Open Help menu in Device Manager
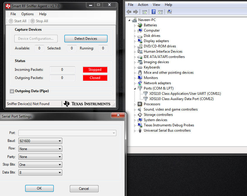This screenshot has width=247, height=196. (x=168, y=5)
